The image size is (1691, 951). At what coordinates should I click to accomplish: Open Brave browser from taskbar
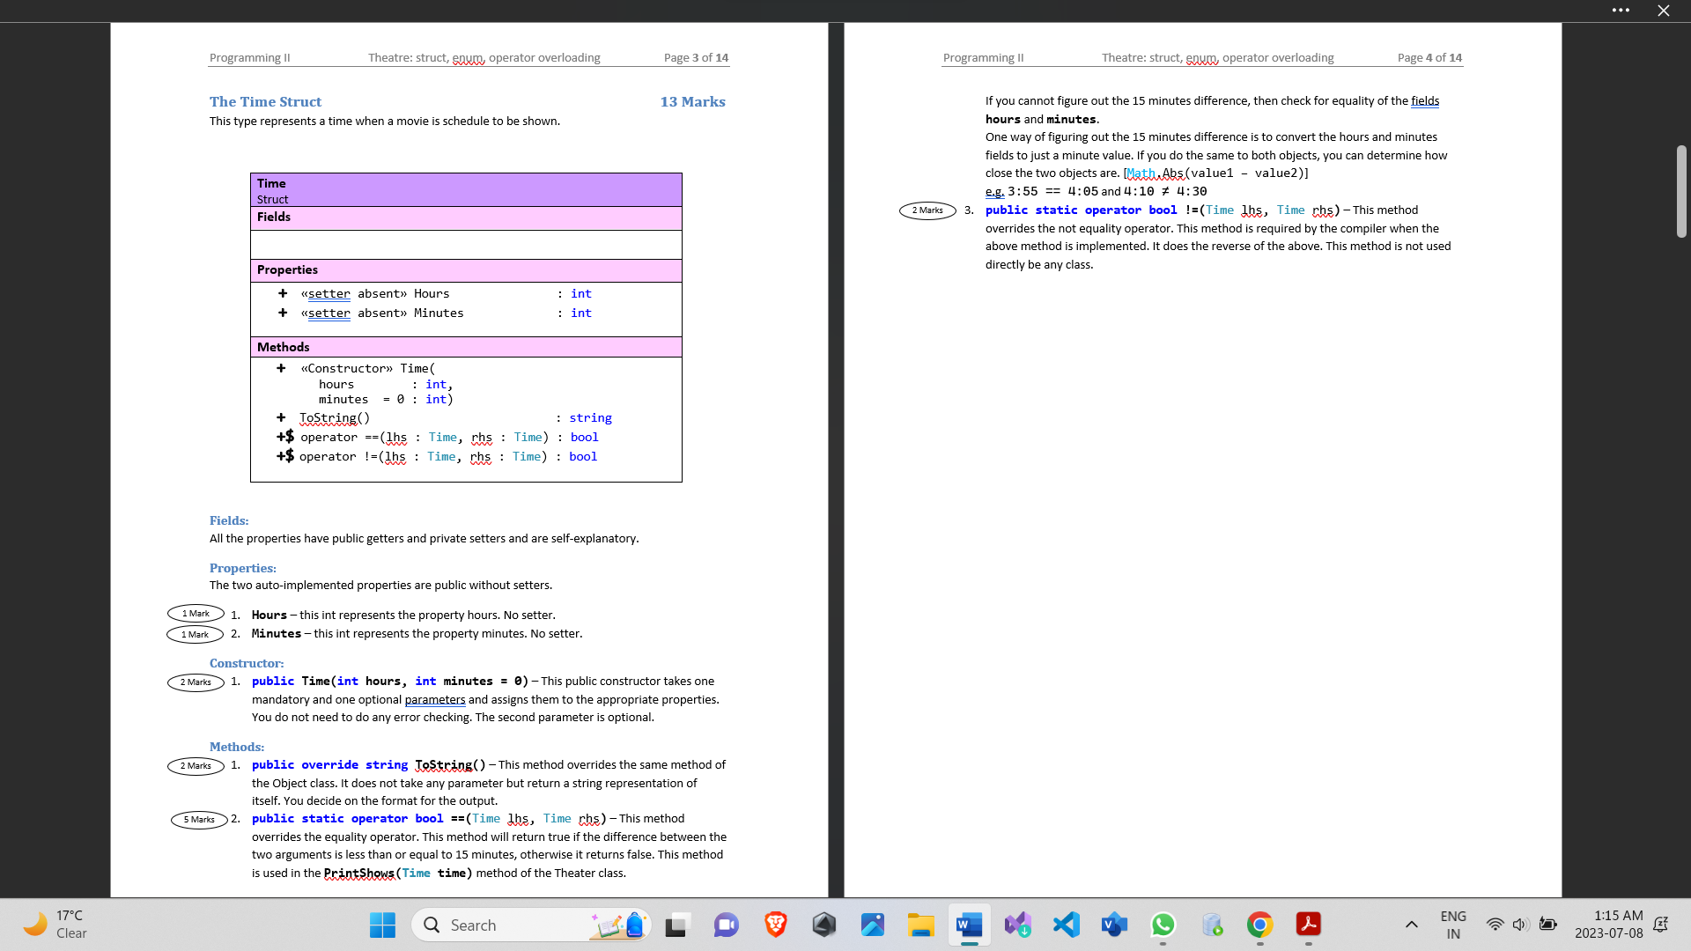coord(775,925)
